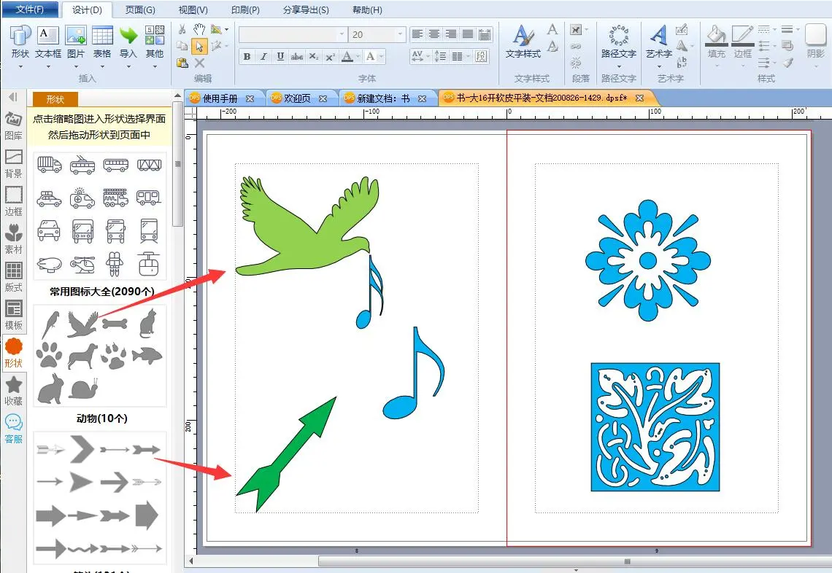Select the flying bird shape thumbnail
The height and width of the screenshot is (573, 832).
point(82,323)
